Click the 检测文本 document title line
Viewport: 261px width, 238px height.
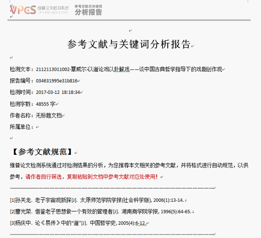116,69
